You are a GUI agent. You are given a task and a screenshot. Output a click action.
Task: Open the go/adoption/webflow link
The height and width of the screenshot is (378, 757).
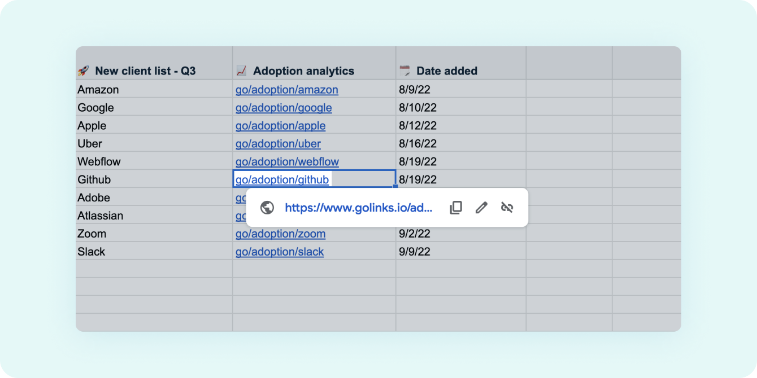[287, 161]
